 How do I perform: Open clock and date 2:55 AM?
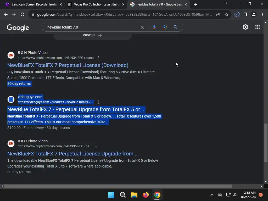[x=248, y=195]
